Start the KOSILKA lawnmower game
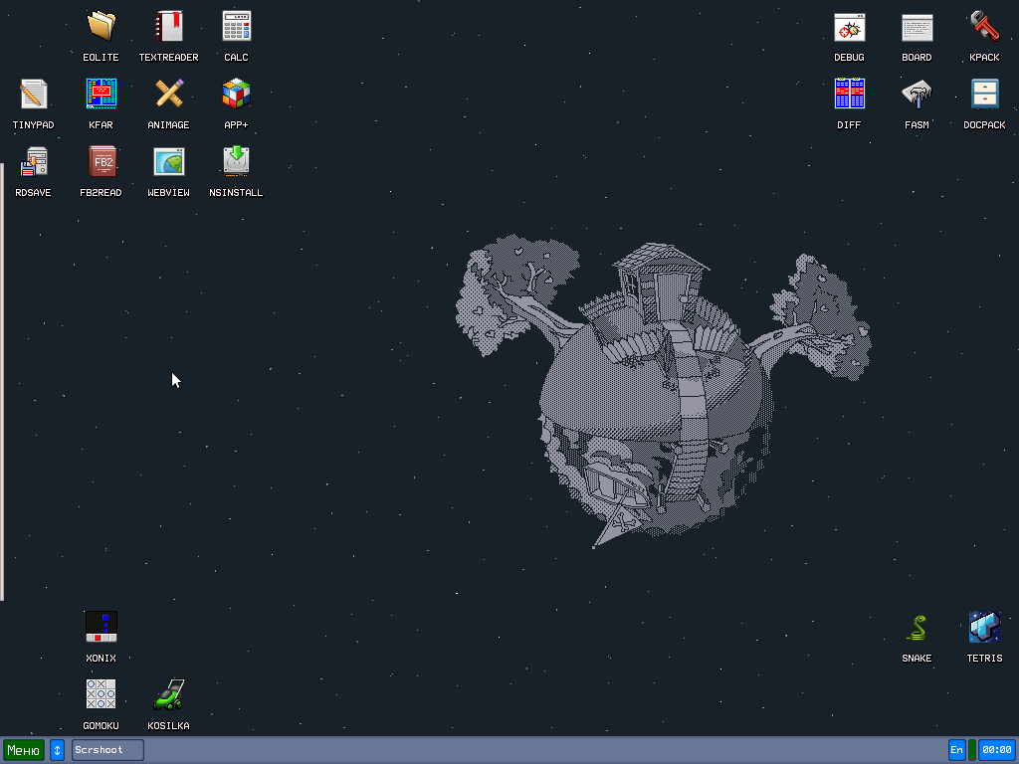Image resolution: width=1019 pixels, height=764 pixels. [x=168, y=695]
